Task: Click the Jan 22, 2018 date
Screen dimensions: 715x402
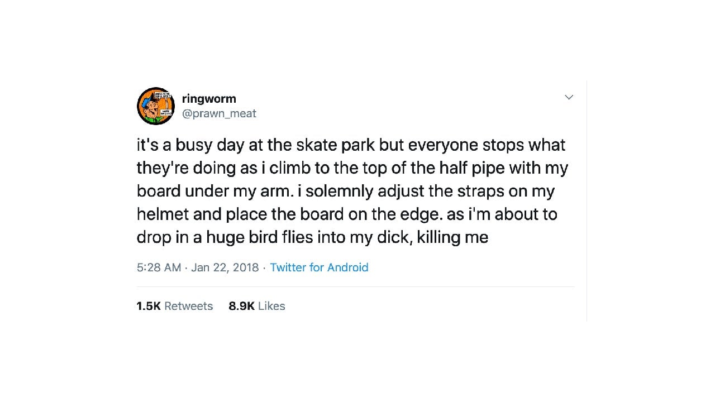Action: (225, 267)
